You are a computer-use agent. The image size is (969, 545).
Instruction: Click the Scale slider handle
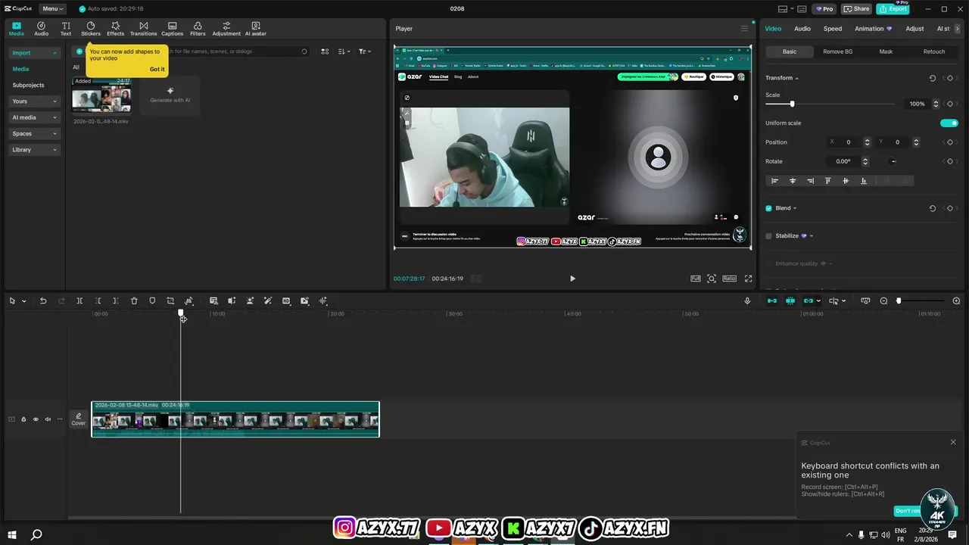[x=792, y=104]
